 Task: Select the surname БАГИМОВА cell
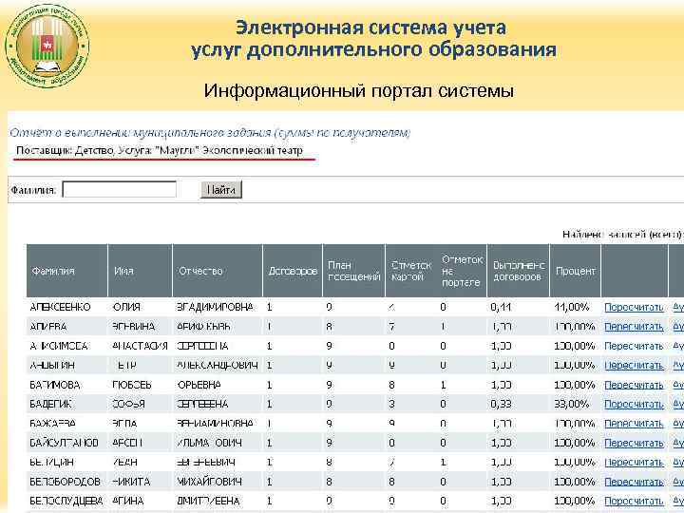tap(55, 385)
